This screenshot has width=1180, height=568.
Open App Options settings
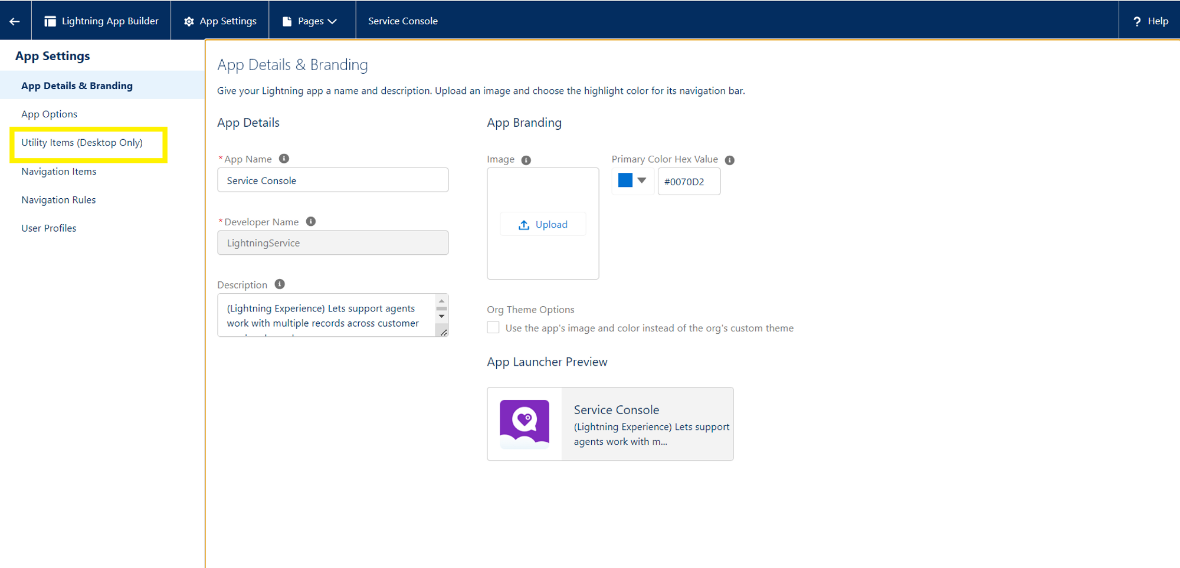coord(50,114)
